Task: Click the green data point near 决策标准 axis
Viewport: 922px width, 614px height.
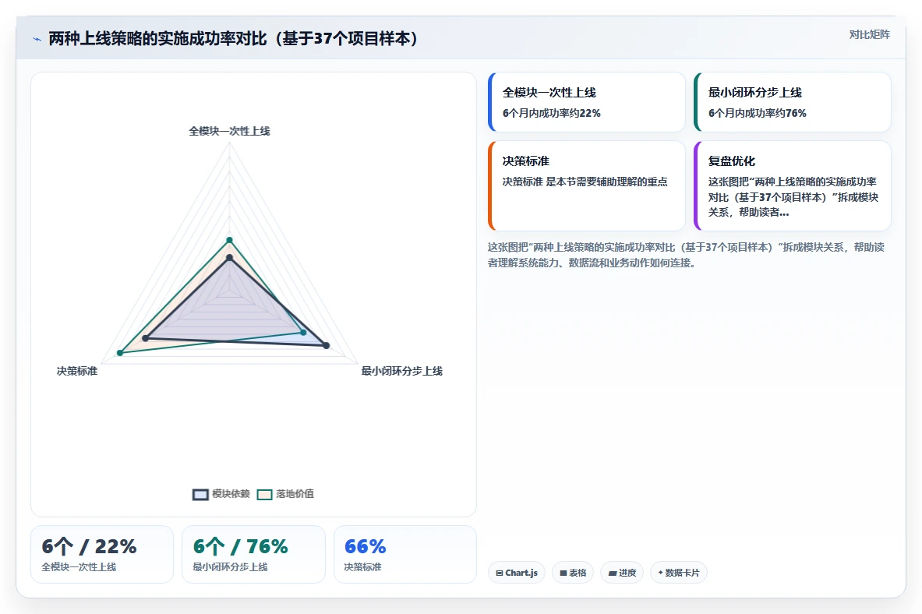Action: click(120, 353)
